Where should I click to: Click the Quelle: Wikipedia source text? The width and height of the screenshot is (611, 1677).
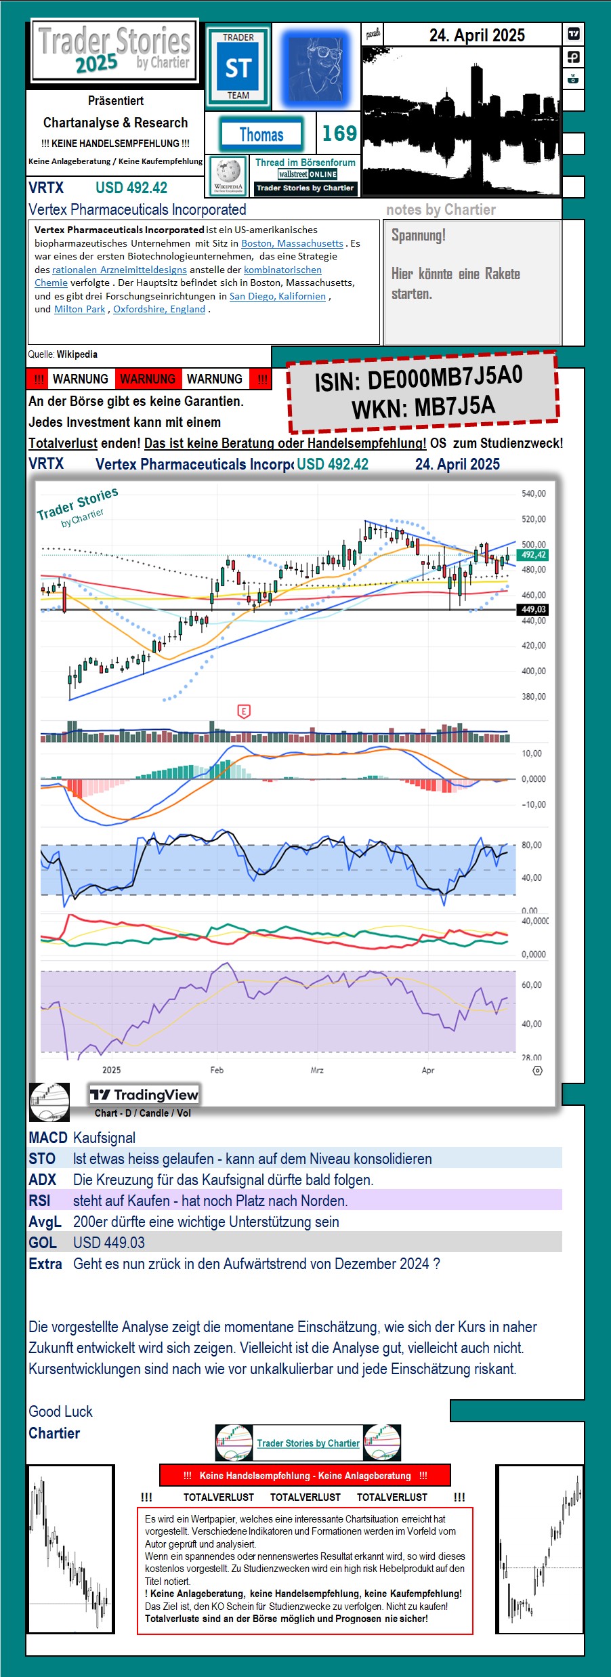tap(62, 354)
